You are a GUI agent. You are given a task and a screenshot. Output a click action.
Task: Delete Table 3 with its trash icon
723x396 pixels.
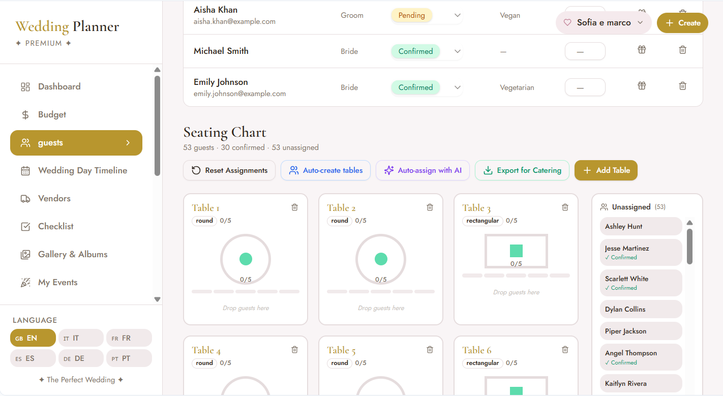565,207
